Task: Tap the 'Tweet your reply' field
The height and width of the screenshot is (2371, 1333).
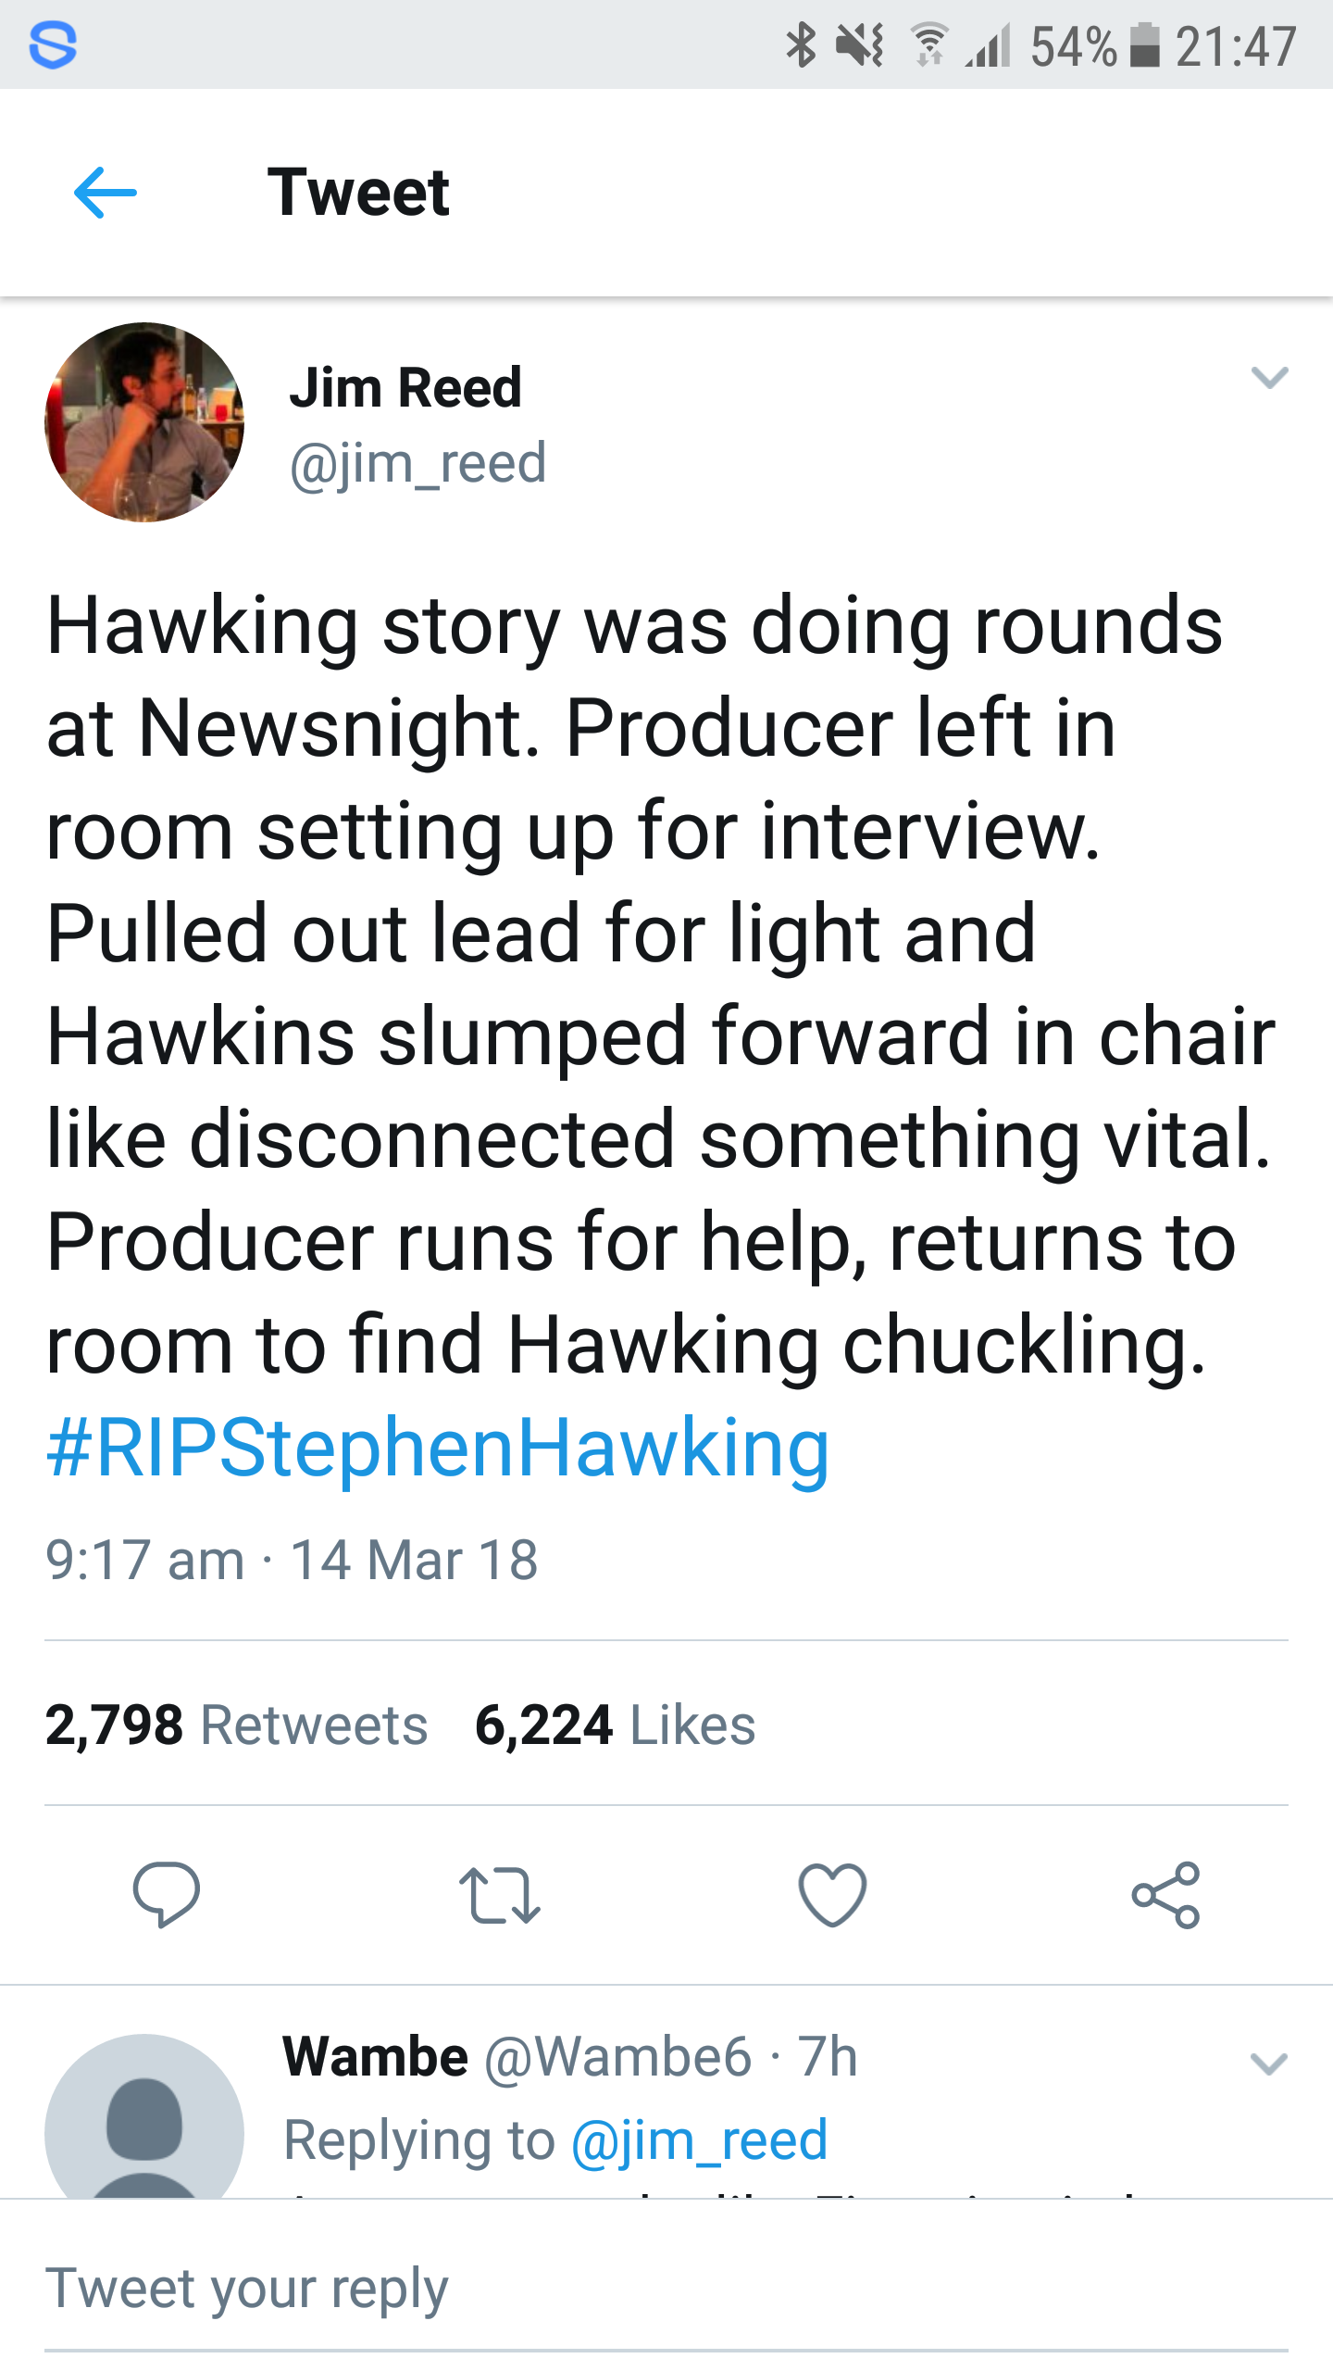Action: click(x=666, y=2289)
